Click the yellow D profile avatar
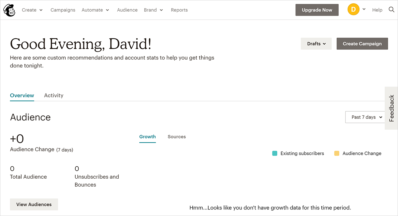The width and height of the screenshot is (398, 216). point(353,10)
